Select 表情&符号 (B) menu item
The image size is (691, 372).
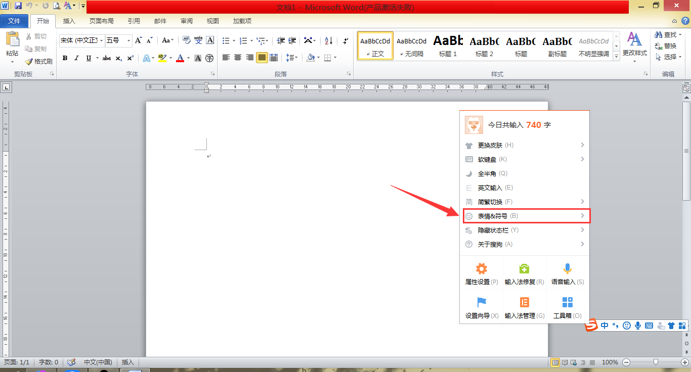[526, 216]
